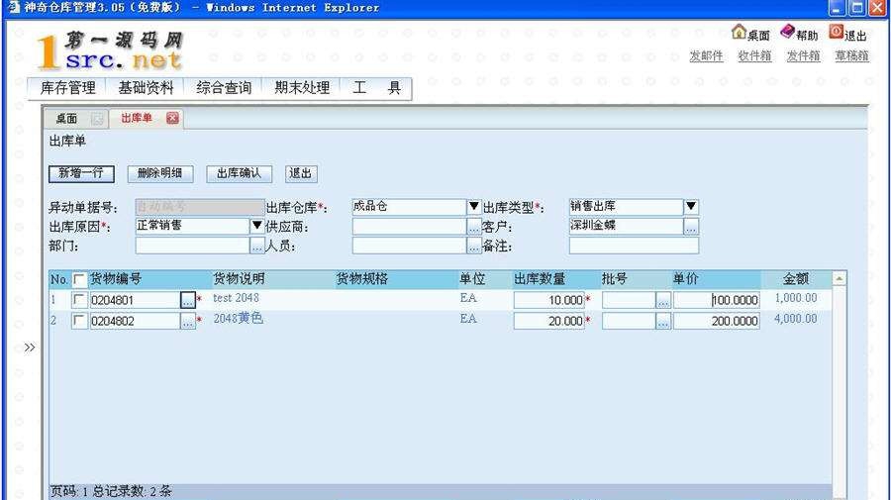Tick the checkbox for row 2
Viewport: 891px width, 500px height.
(79, 321)
